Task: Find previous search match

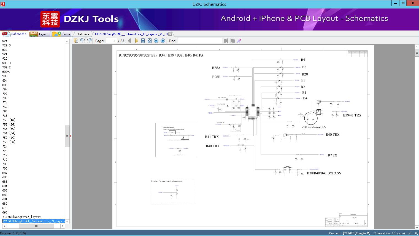Action: click(226, 41)
